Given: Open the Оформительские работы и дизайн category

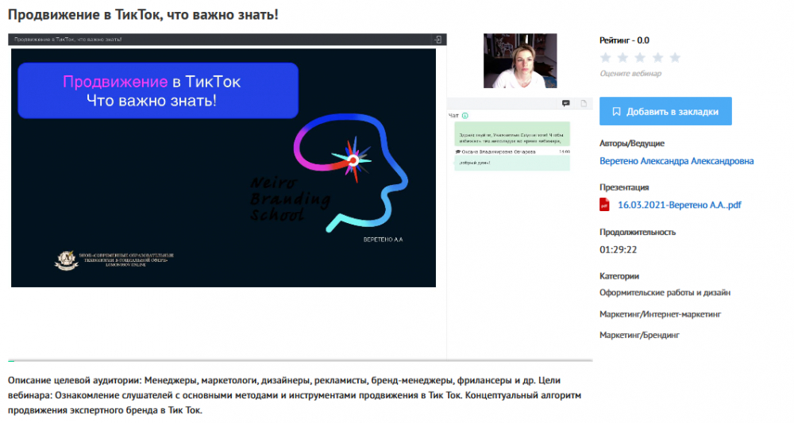Looking at the screenshot, I should [665, 292].
